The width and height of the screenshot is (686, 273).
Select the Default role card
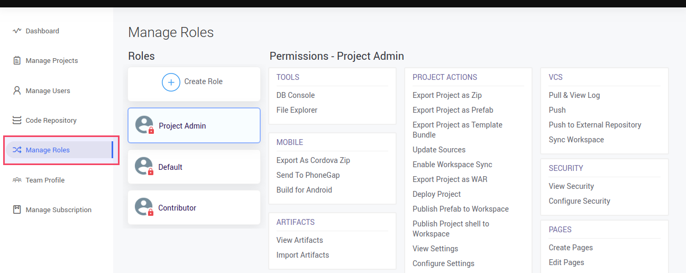click(194, 167)
